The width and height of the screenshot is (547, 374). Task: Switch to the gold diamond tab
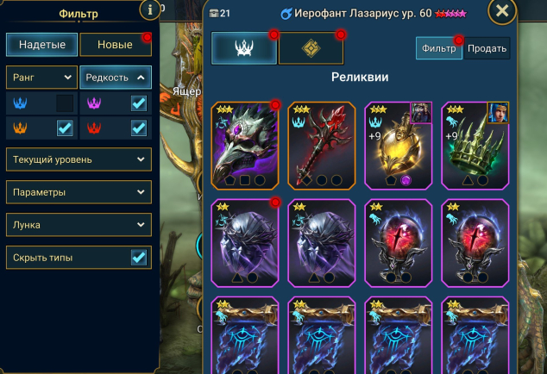coord(311,48)
